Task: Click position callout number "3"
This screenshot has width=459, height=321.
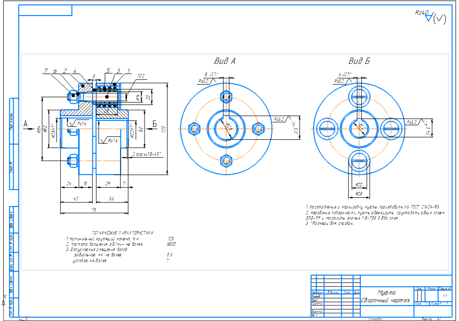Action: tap(118, 71)
